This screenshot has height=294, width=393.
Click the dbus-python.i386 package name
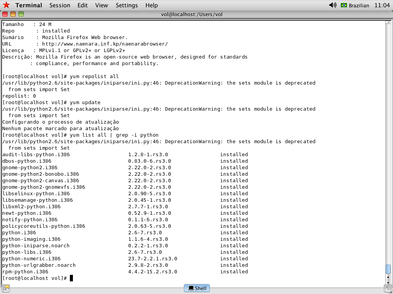pos(27,161)
